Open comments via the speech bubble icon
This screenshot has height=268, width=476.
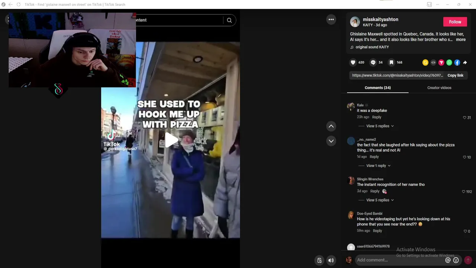click(x=373, y=63)
